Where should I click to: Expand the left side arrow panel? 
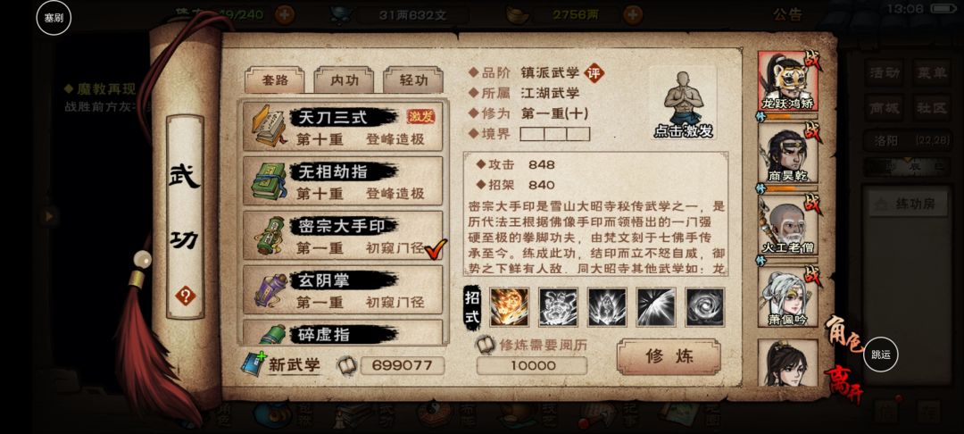click(48, 216)
